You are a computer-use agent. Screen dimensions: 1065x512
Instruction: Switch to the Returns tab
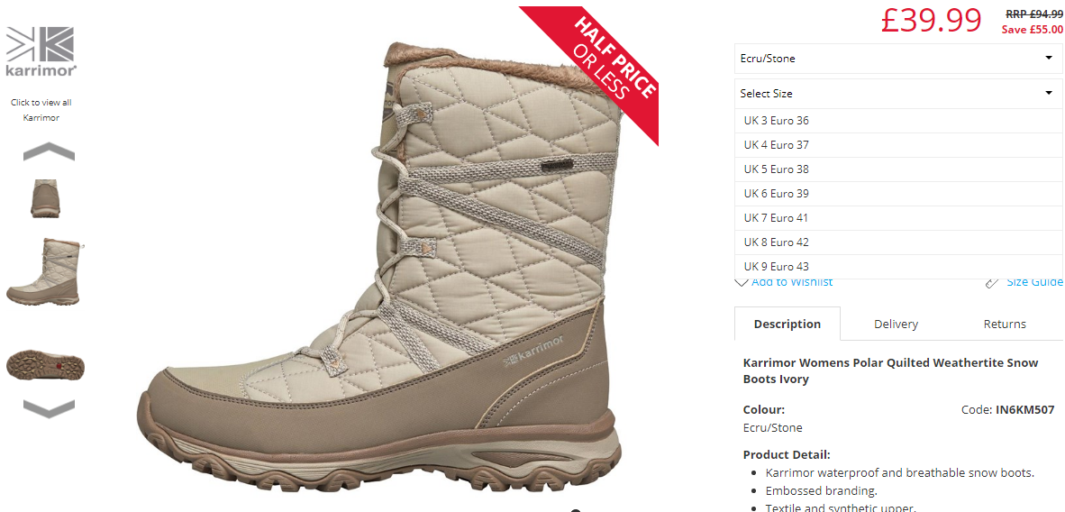tap(1005, 325)
